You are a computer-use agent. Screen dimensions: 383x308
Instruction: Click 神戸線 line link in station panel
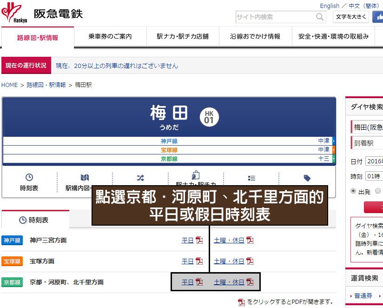point(169,141)
